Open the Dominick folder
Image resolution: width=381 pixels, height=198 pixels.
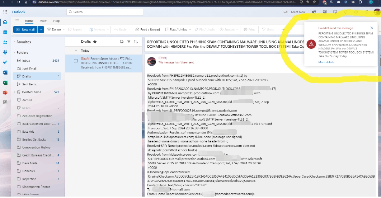(x=37, y=171)
